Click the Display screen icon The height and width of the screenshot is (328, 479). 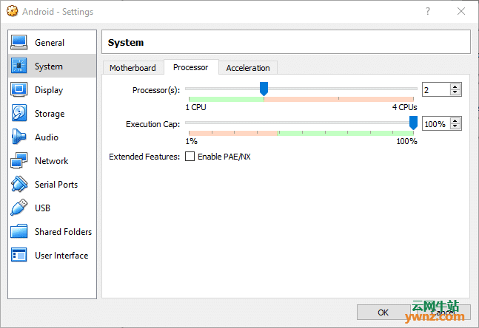click(x=19, y=89)
